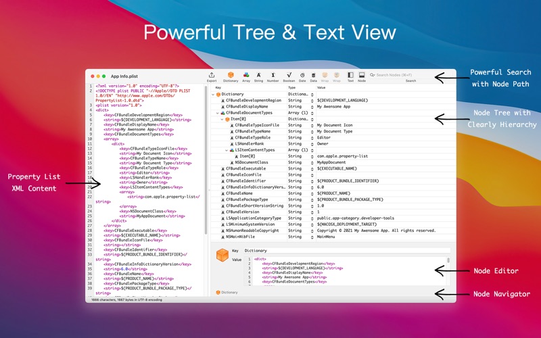
Task: Click the search magnifier icon
Action: pos(373,75)
